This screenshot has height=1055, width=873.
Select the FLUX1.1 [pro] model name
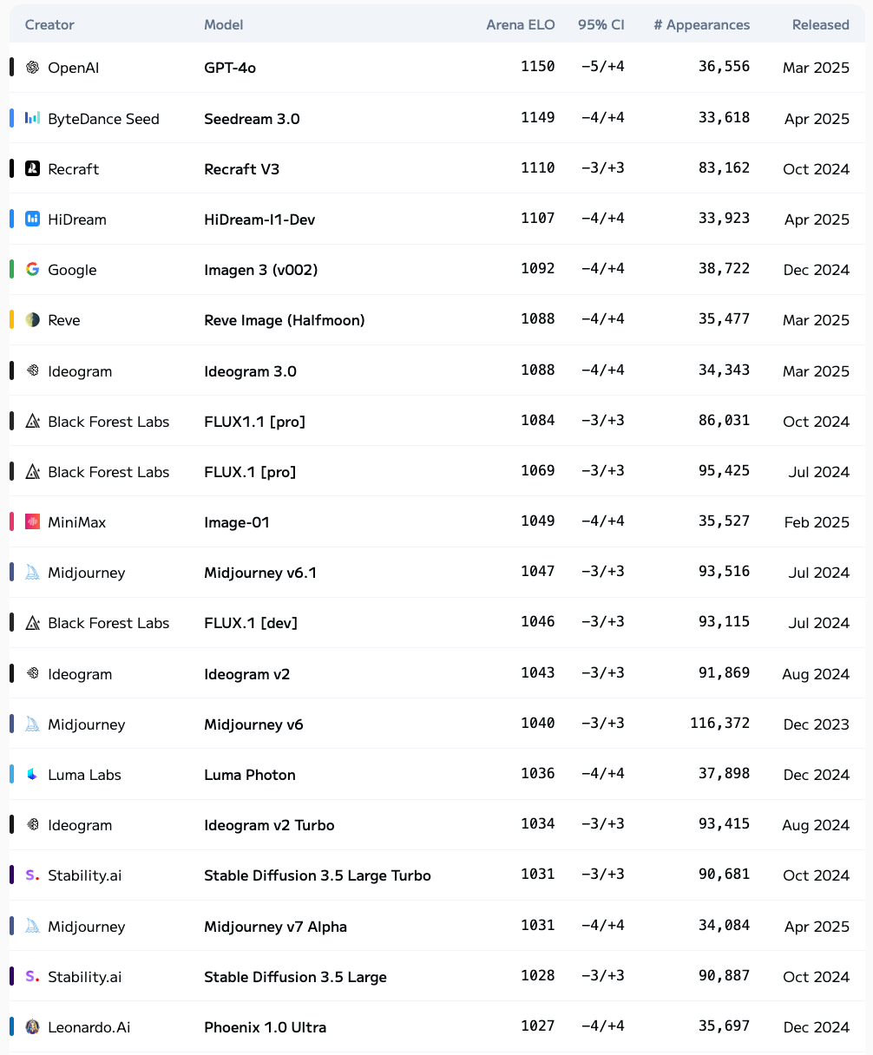255,421
